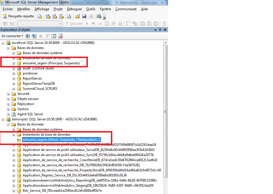The width and height of the screenshot is (273, 194).
Task: Click the Connect Object Explorer icon
Action: point(28,36)
